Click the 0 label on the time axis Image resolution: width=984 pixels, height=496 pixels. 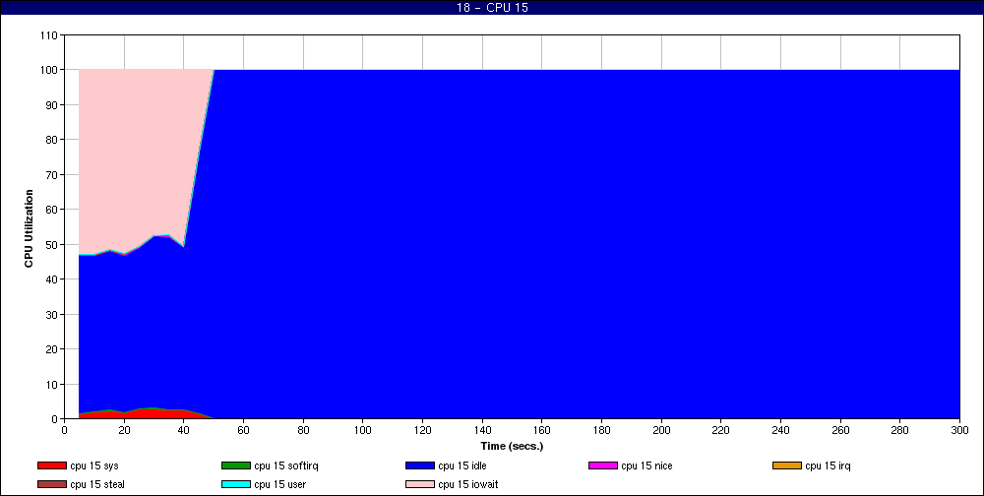[x=65, y=430]
